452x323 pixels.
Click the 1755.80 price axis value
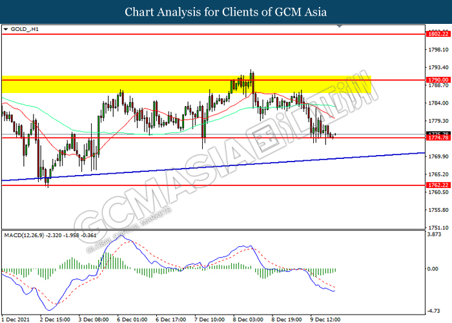click(x=438, y=210)
